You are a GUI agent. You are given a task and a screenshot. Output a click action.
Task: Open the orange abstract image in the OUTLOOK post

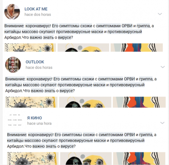(139, 102)
